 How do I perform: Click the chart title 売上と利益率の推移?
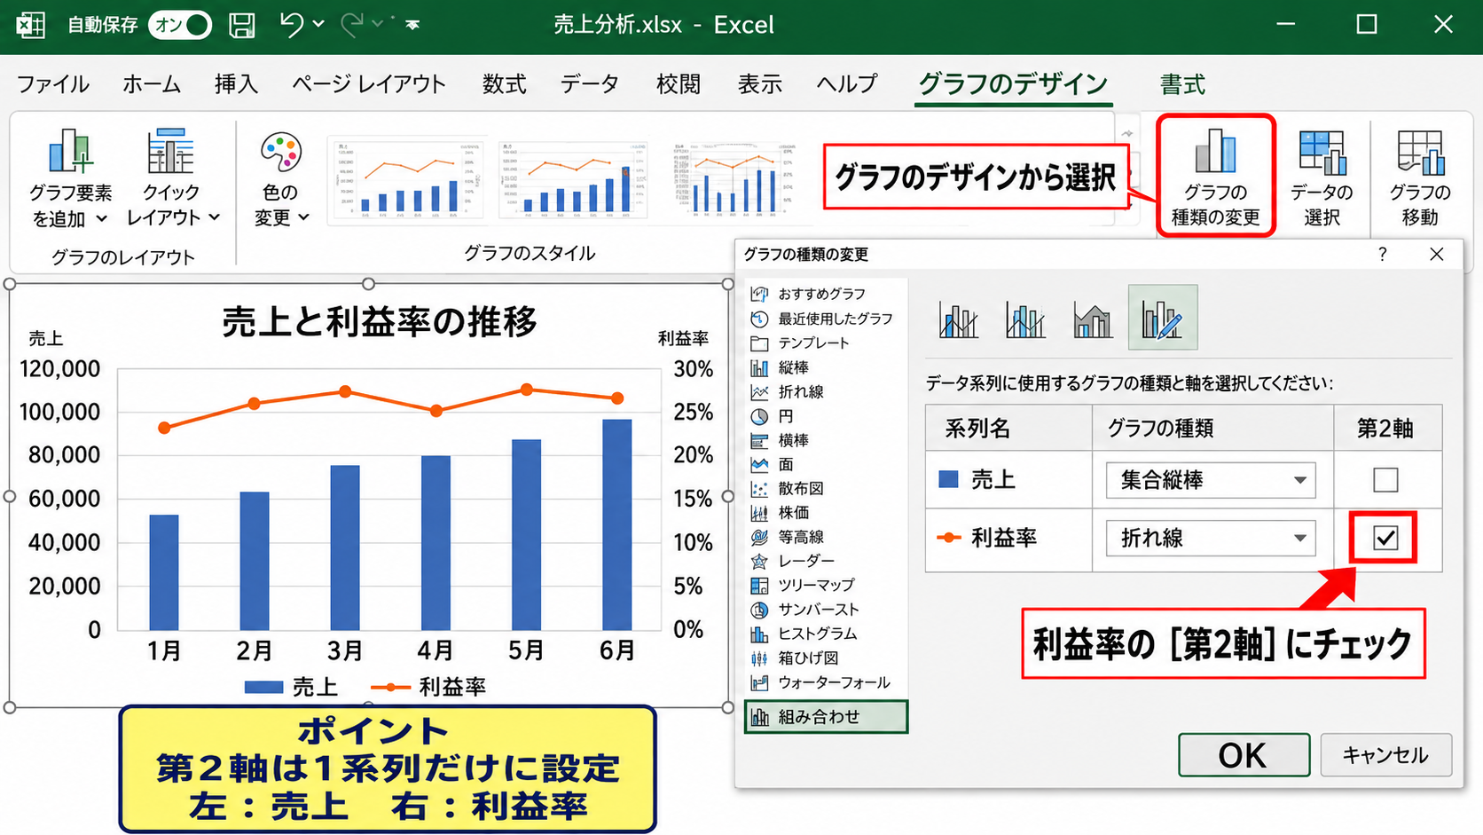click(x=380, y=321)
